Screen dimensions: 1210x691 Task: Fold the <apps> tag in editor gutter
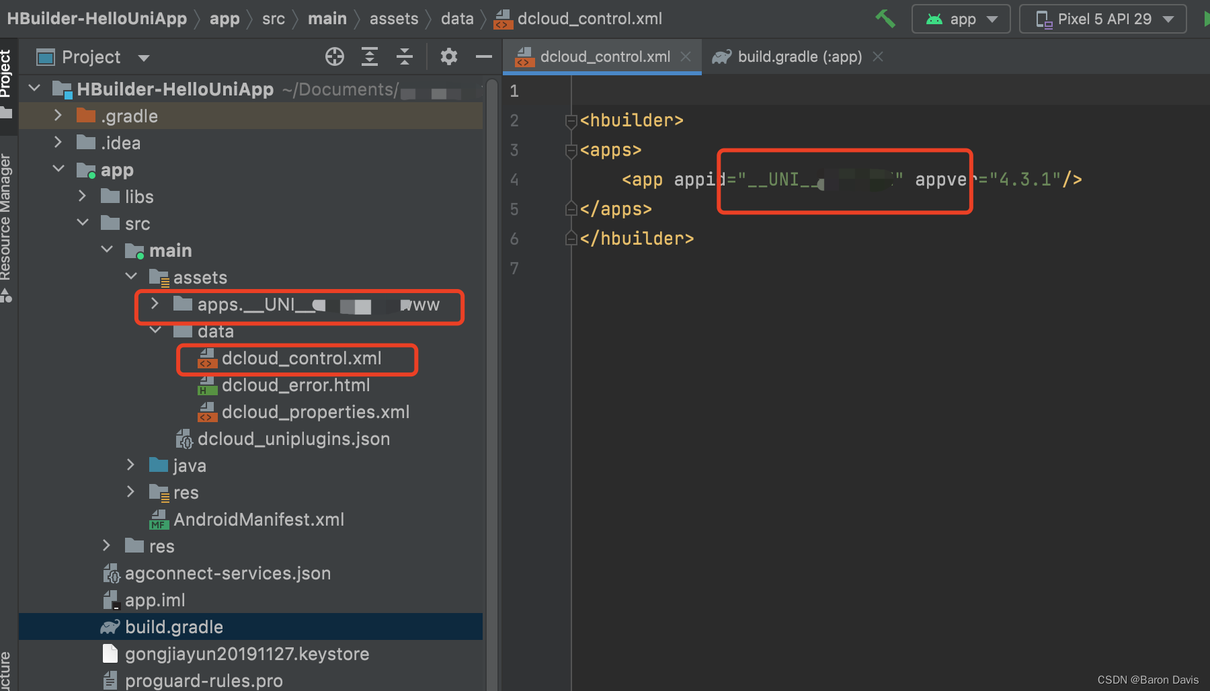tap(571, 151)
